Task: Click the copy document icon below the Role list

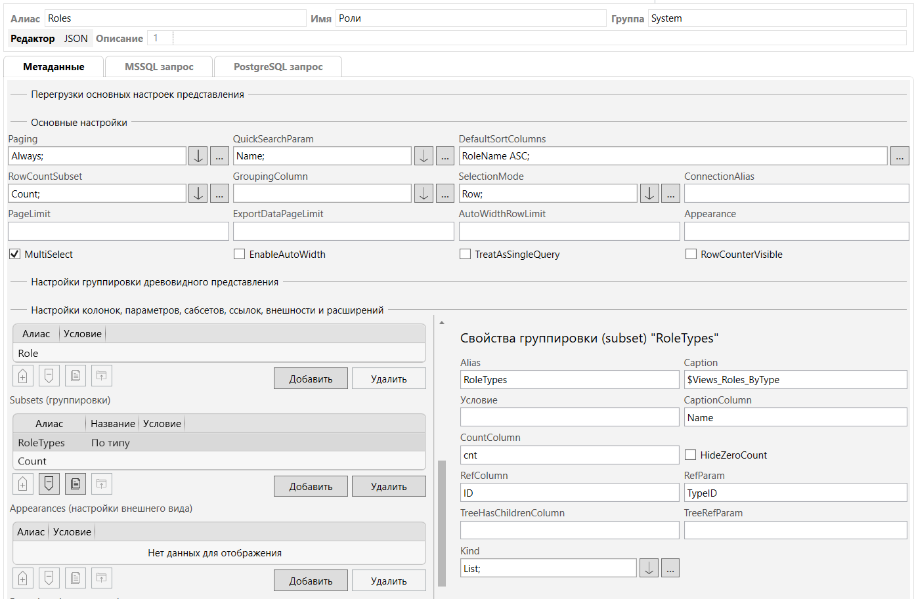Action: tap(76, 376)
